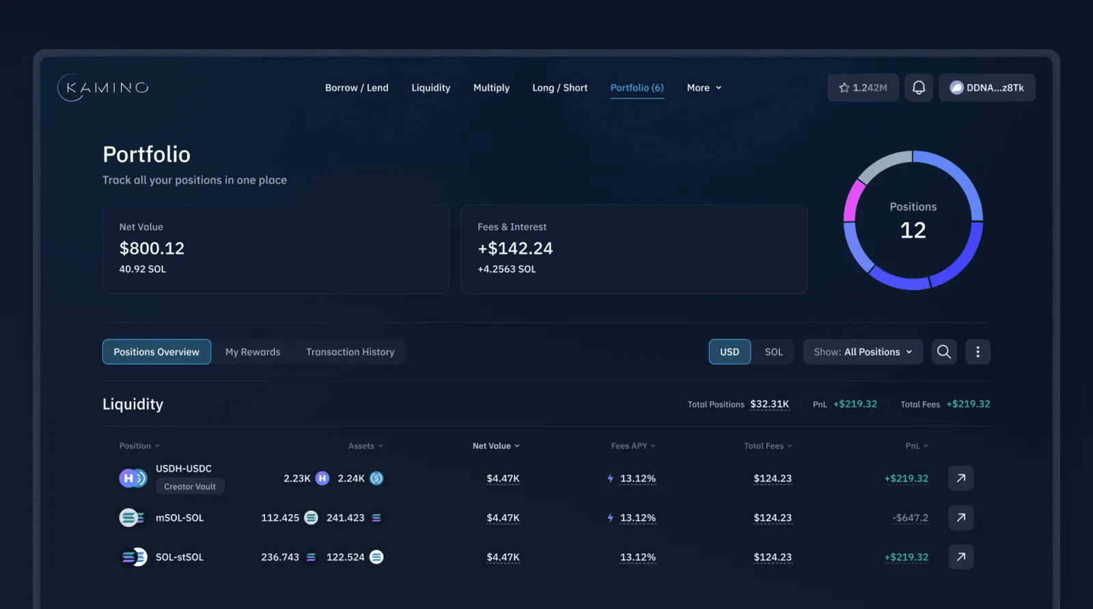Click the stSOL token icon beside 122.524
The height and width of the screenshot is (609, 1093).
(376, 557)
